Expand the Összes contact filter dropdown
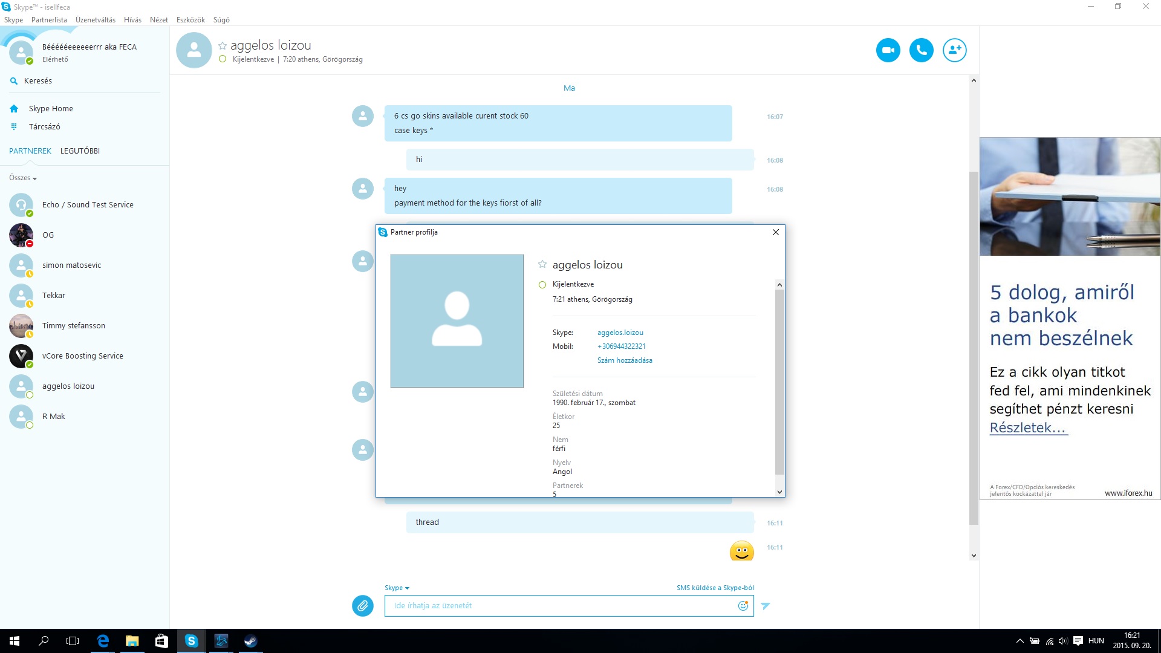Image resolution: width=1161 pixels, height=653 pixels. click(23, 178)
